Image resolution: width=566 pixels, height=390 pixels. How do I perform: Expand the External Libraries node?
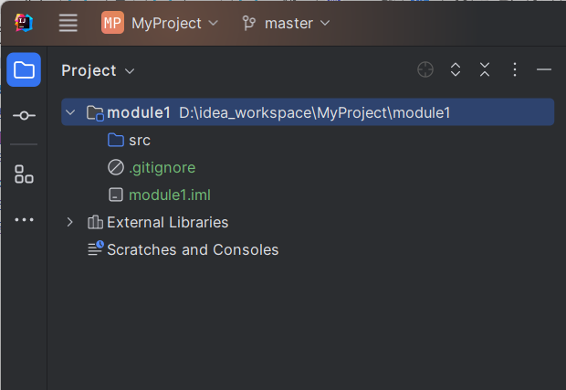[x=70, y=222]
